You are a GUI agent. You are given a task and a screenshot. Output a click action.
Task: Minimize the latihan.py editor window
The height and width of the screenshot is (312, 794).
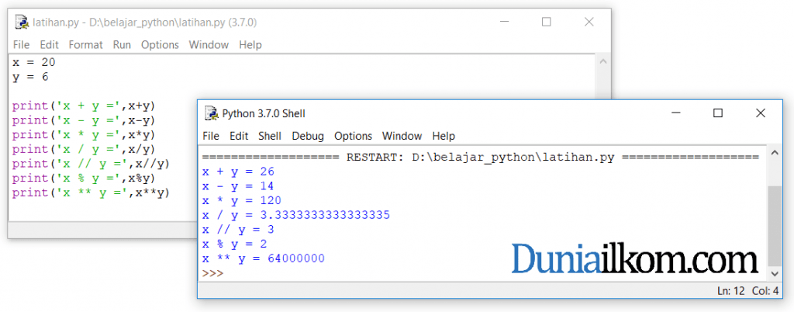pyautogui.click(x=503, y=22)
